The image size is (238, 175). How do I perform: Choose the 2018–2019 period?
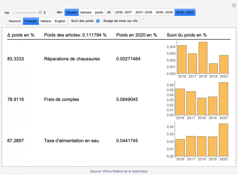click(x=164, y=13)
